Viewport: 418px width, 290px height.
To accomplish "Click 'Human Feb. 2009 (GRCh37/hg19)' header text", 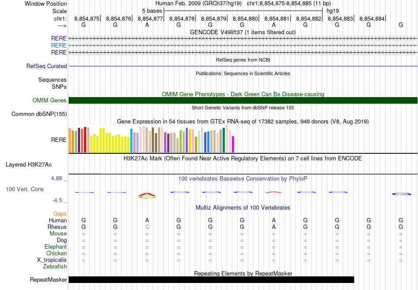I will (198, 4).
